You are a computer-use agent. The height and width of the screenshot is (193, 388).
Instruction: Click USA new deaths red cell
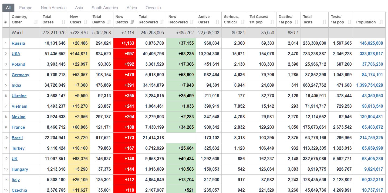pos(125,54)
